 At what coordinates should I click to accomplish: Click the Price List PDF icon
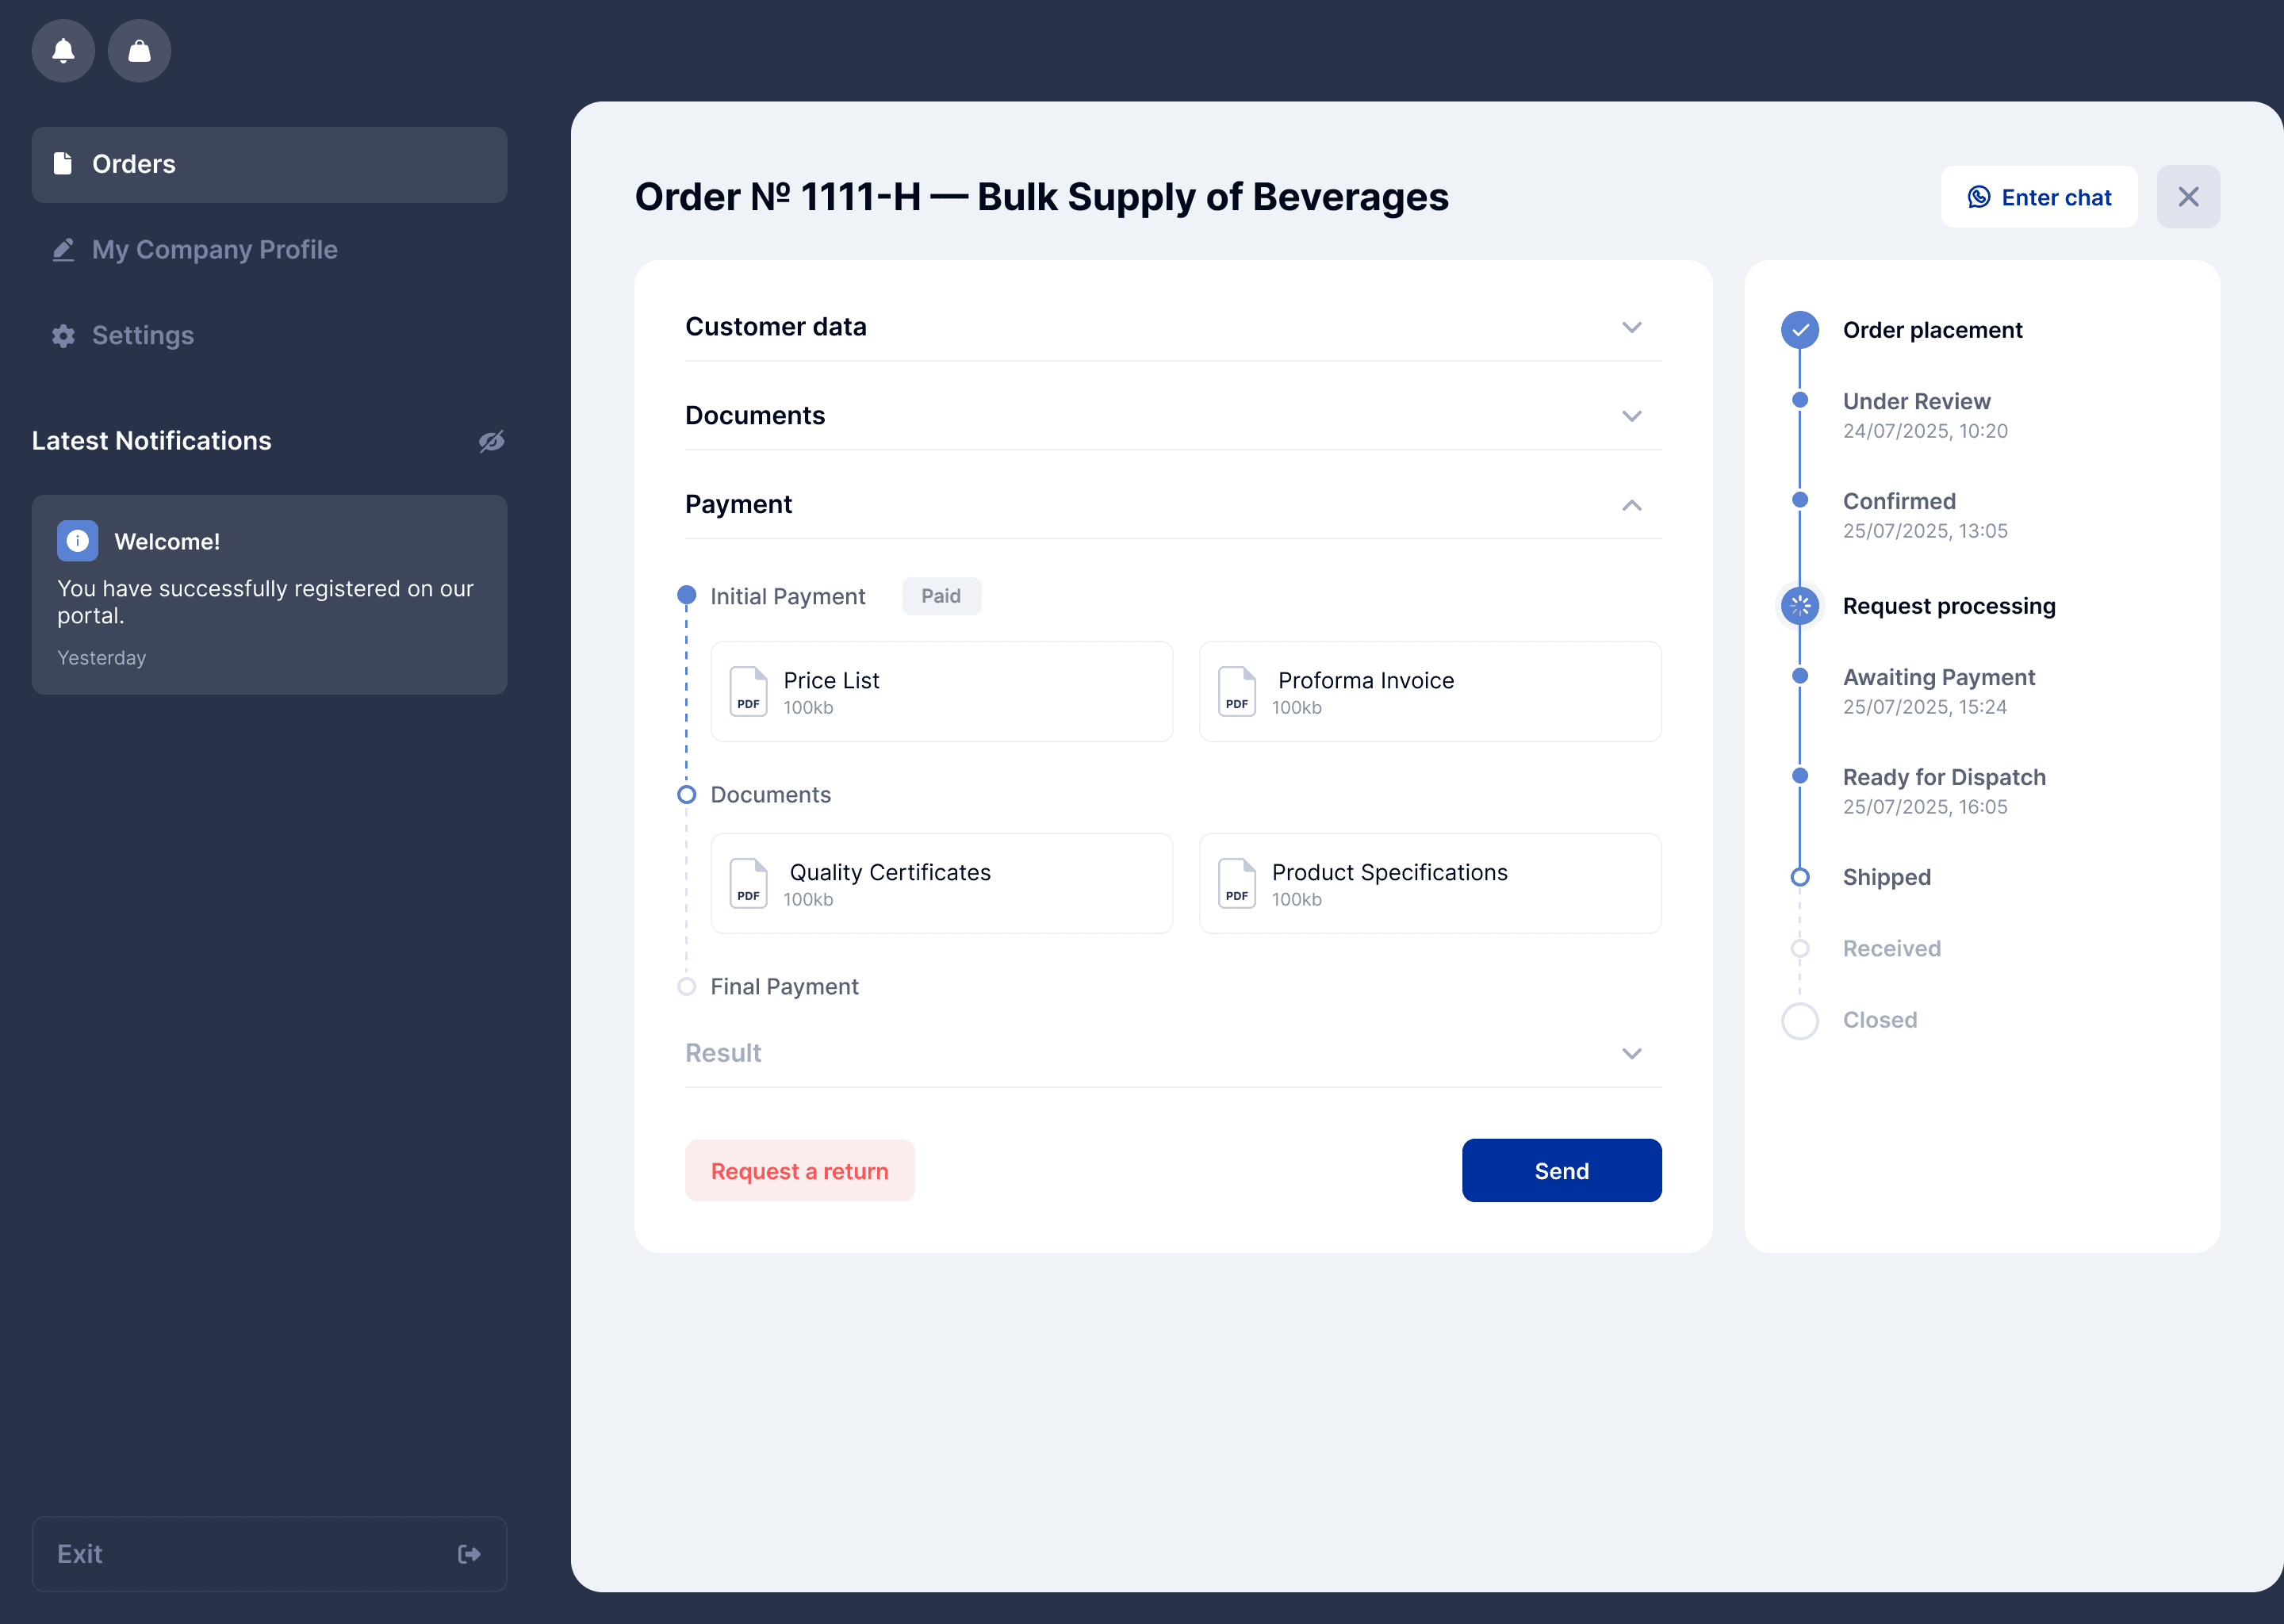point(748,691)
